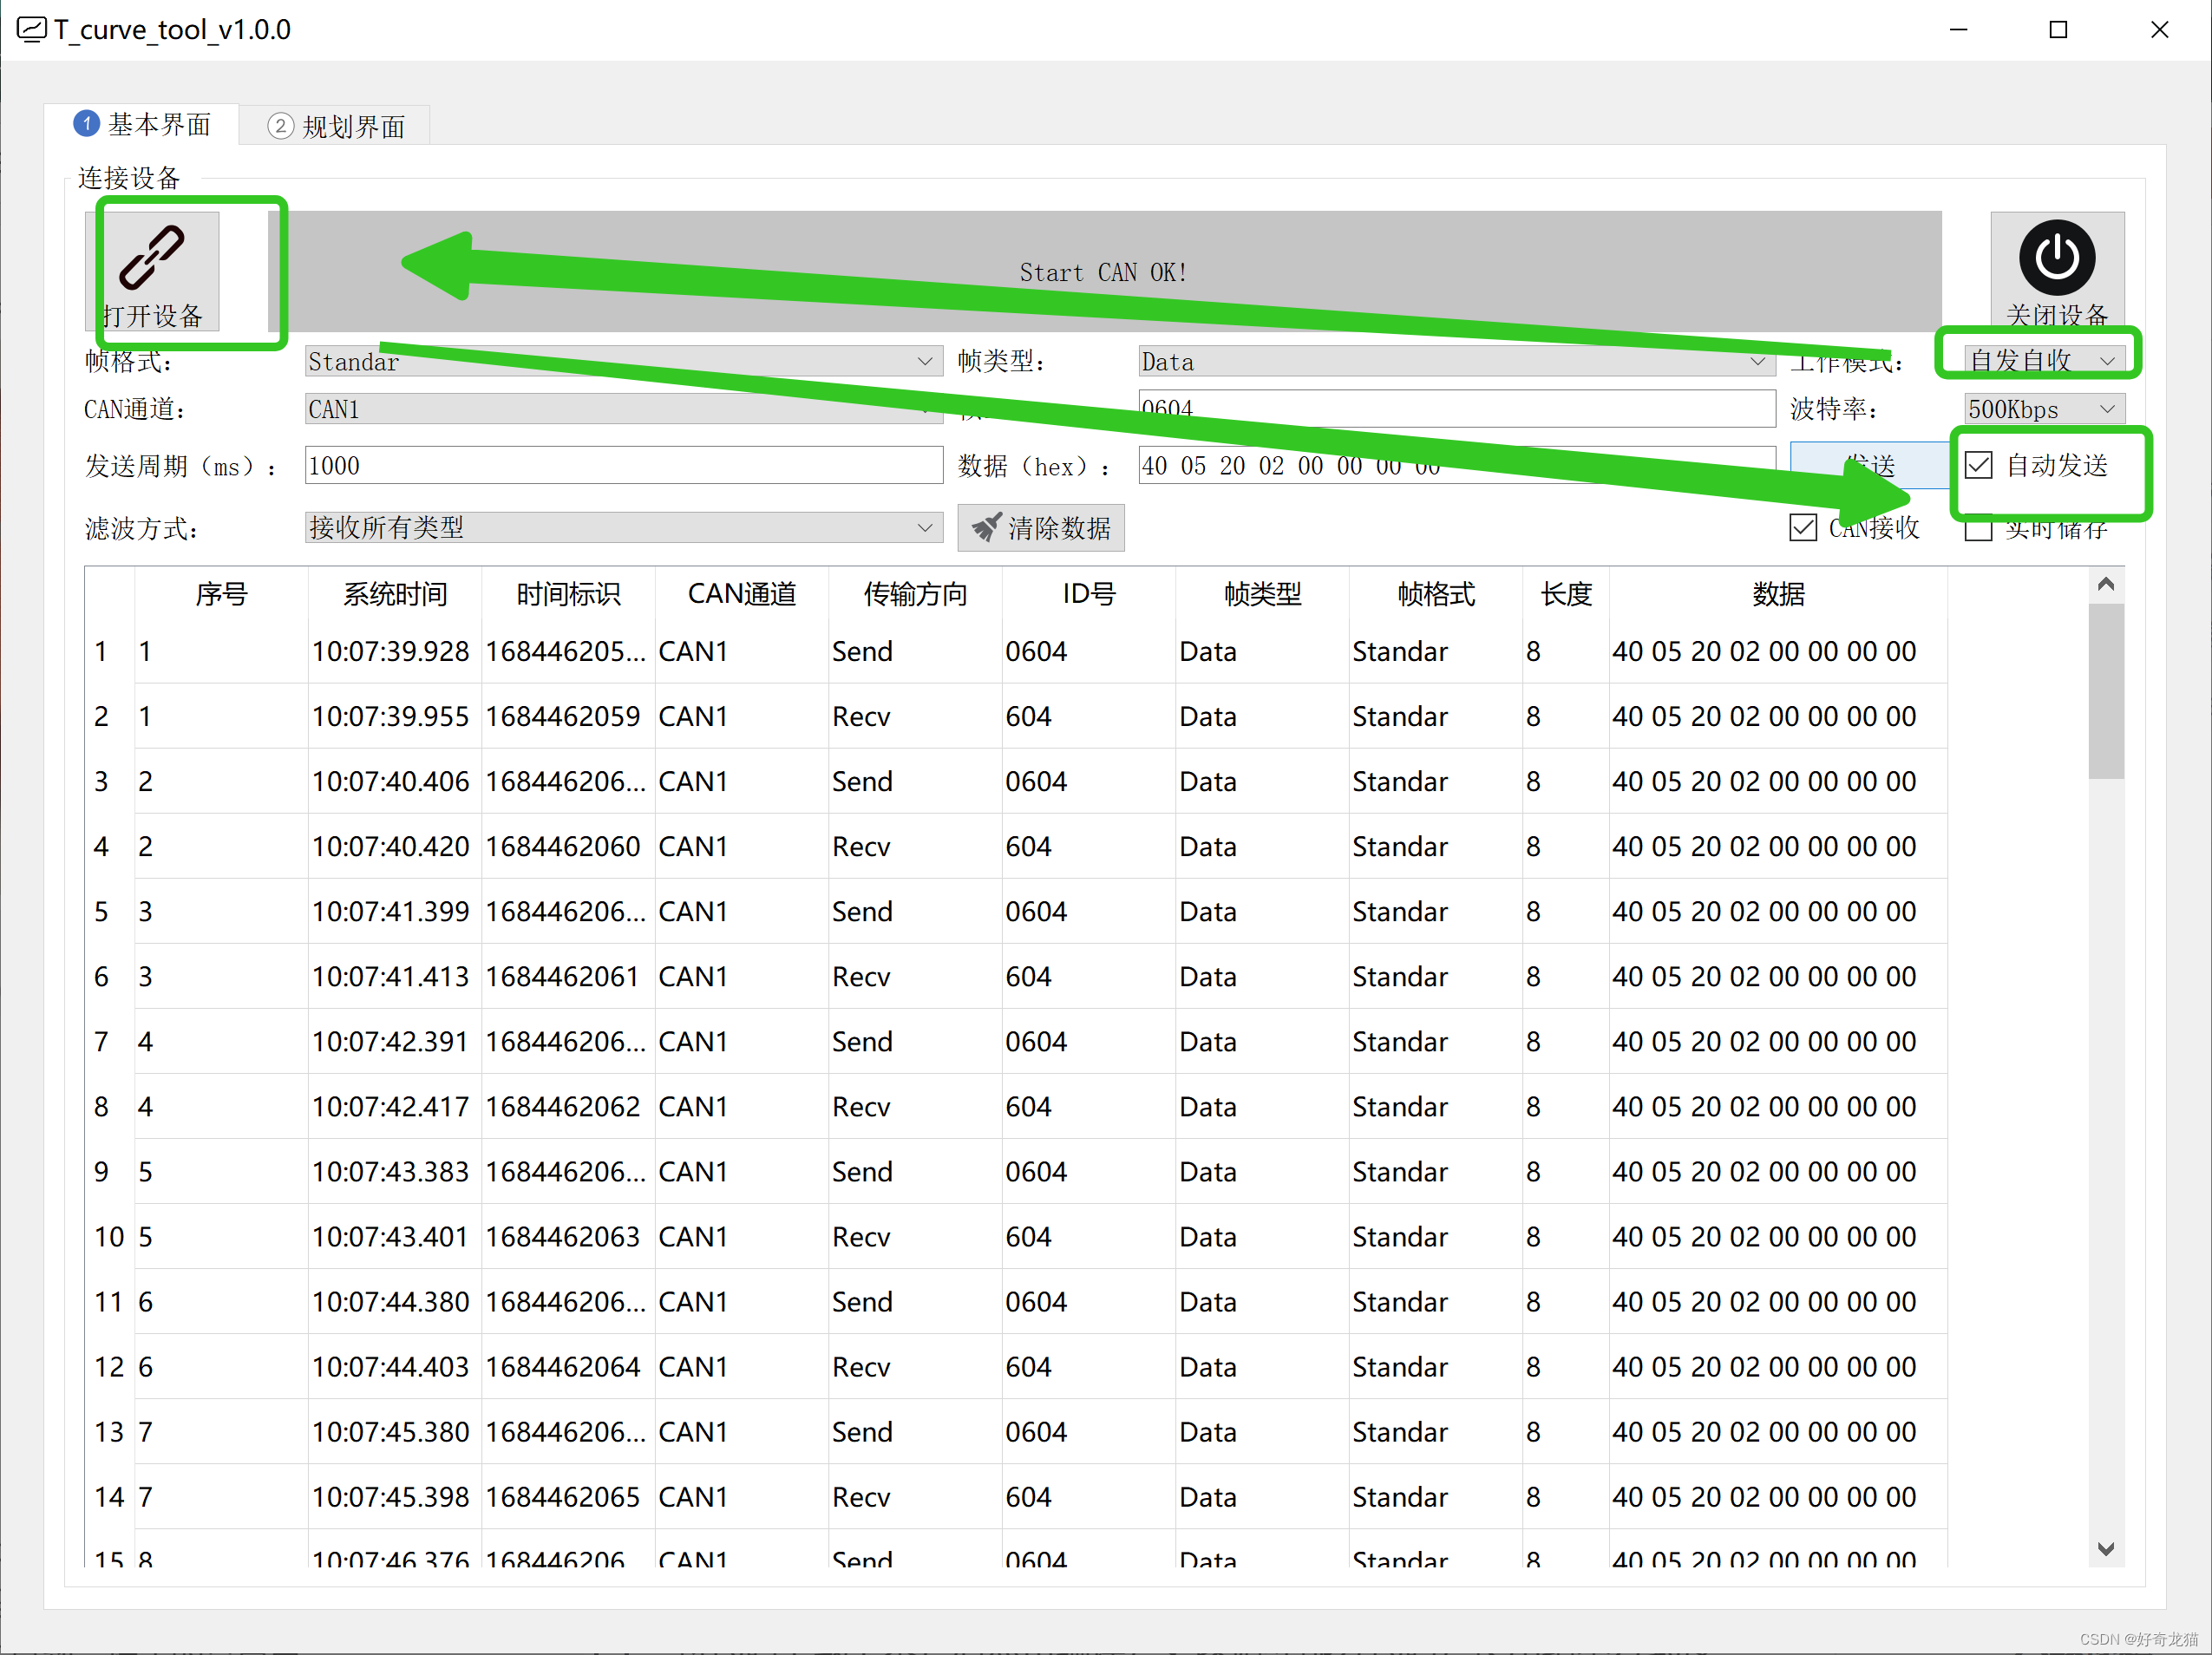
Task: Click the table vertical scrollbar thumb
Action: [x=2105, y=690]
